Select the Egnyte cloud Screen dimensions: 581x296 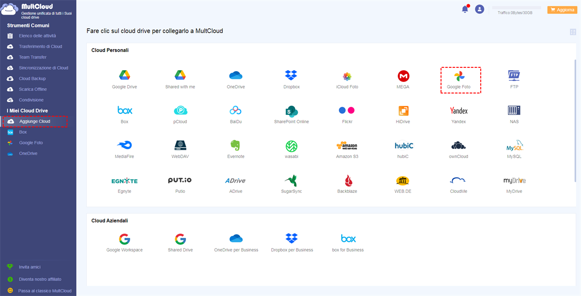tap(124, 185)
